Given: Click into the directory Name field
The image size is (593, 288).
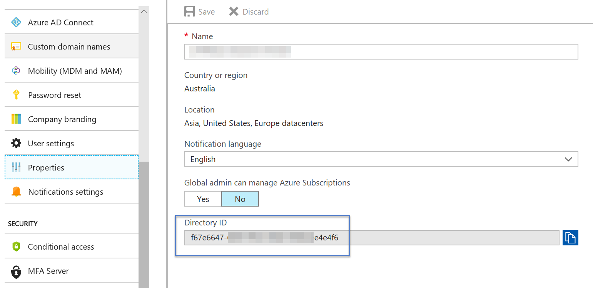Looking at the screenshot, I should tap(381, 51).
